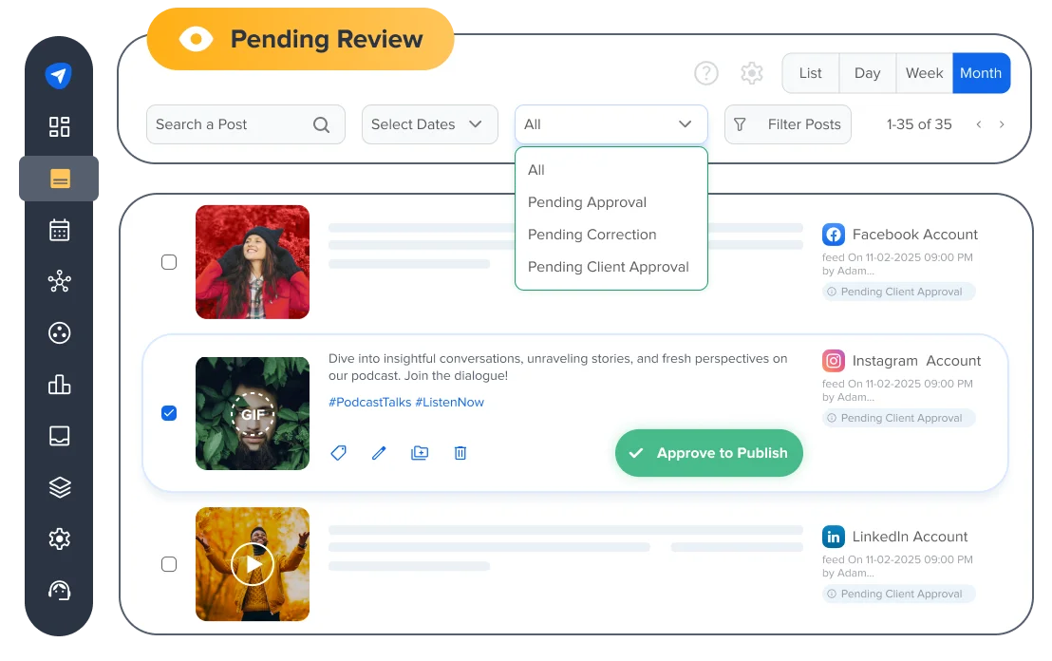Screen dimensions: 1052x661
Task: Click the trash delete icon on the post
Action: click(460, 453)
